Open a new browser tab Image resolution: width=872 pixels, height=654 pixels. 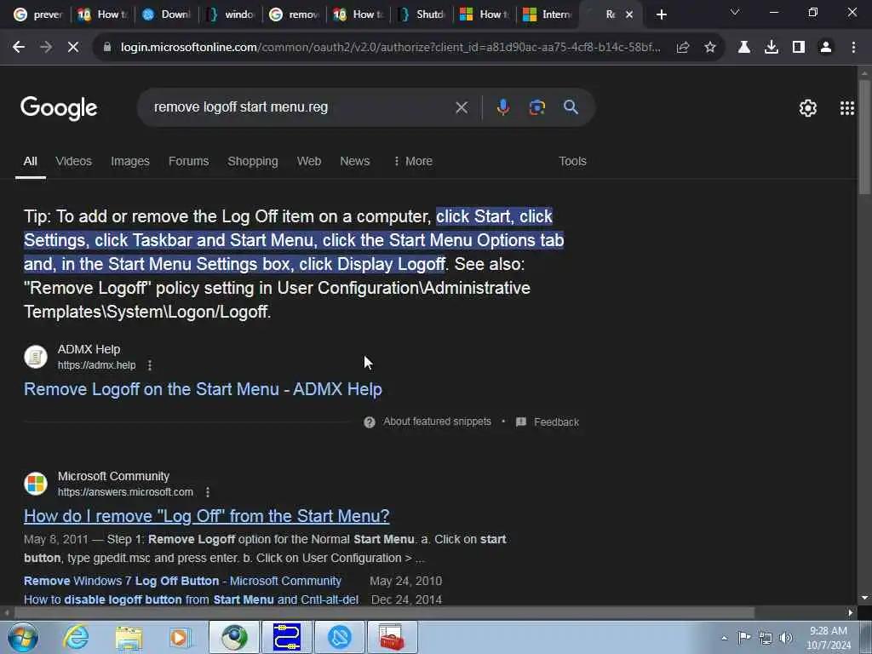pyautogui.click(x=661, y=14)
